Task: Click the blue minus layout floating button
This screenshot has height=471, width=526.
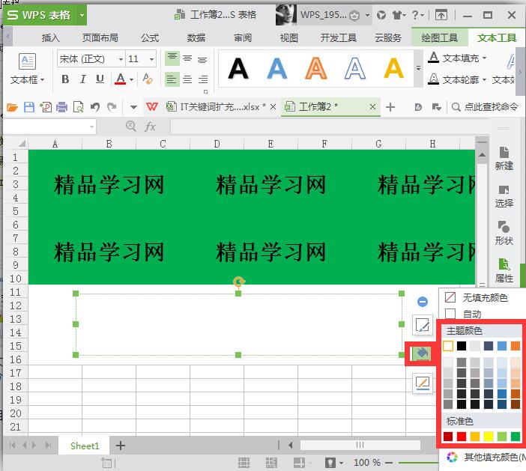Action: pyautogui.click(x=423, y=302)
